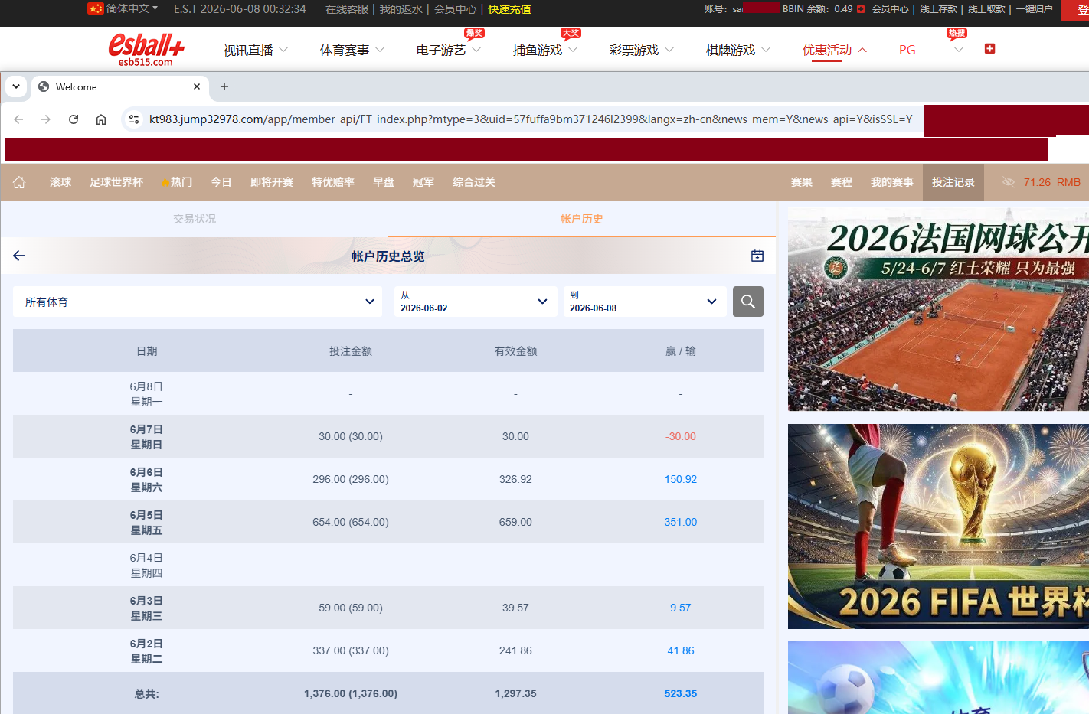Reload the browser page
The width and height of the screenshot is (1089, 714).
point(74,119)
